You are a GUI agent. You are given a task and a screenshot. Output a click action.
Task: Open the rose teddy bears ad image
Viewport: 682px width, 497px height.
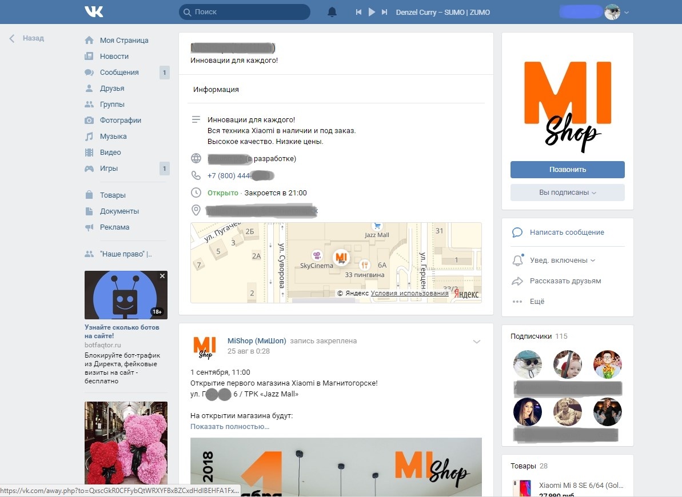(126, 443)
